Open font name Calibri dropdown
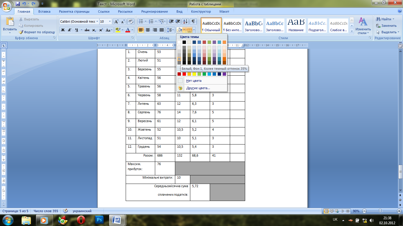The height and width of the screenshot is (226, 403). (97, 21)
